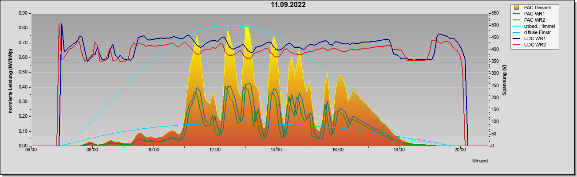
Task: Select the PAC WR2 legend entry
Action: point(534,20)
